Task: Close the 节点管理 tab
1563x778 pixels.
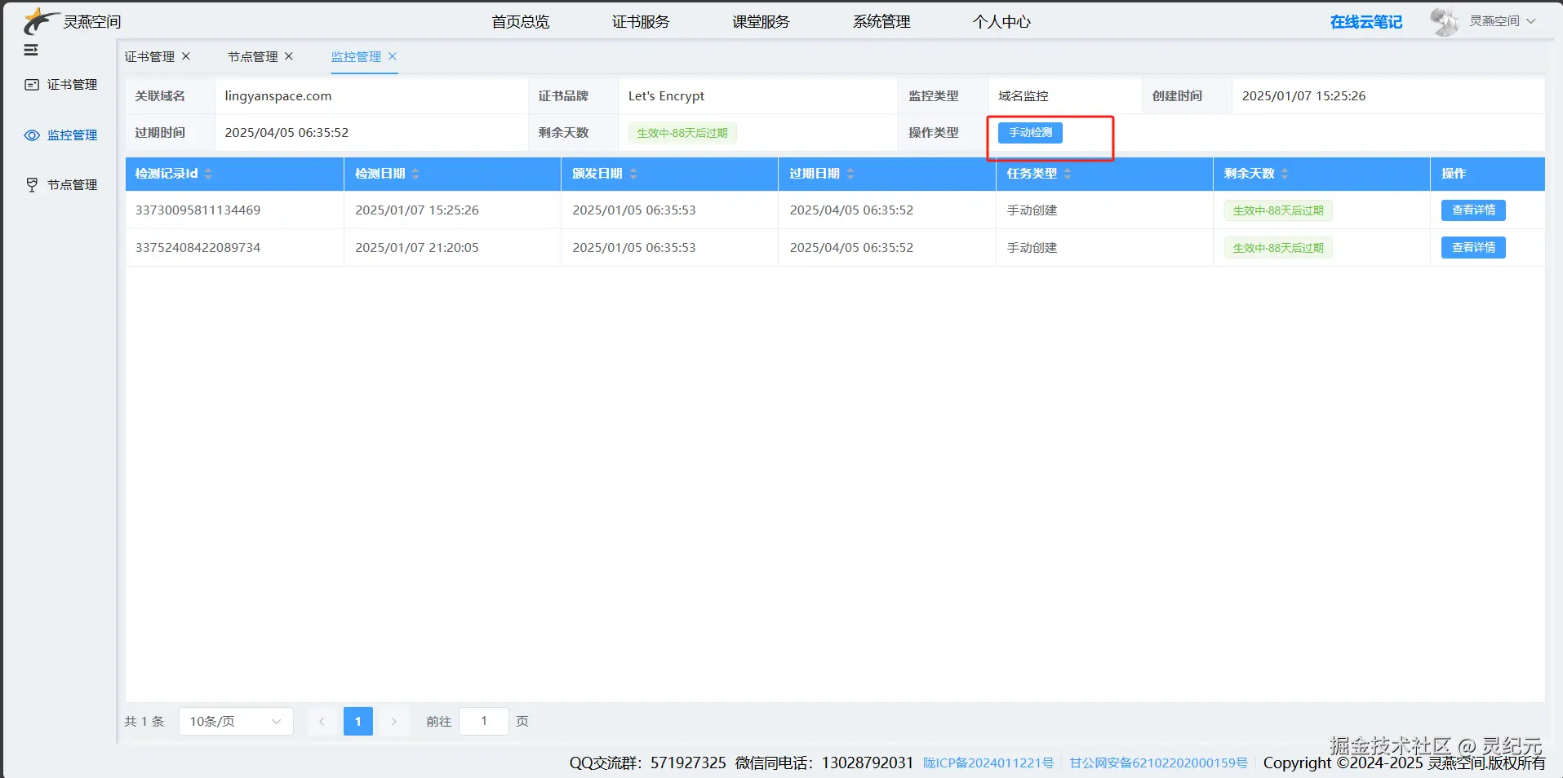Action: (x=289, y=56)
